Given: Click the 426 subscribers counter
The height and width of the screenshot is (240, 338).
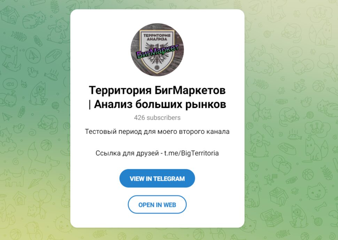Looking at the screenshot, I should (x=157, y=118).
